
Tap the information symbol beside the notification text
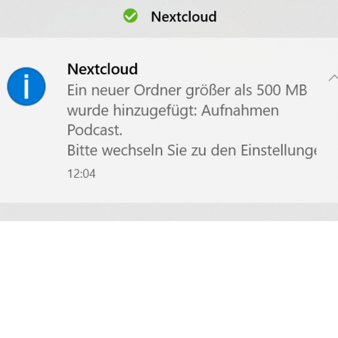point(26,86)
